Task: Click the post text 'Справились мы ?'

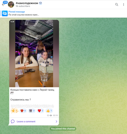Action: click(x=21, y=100)
